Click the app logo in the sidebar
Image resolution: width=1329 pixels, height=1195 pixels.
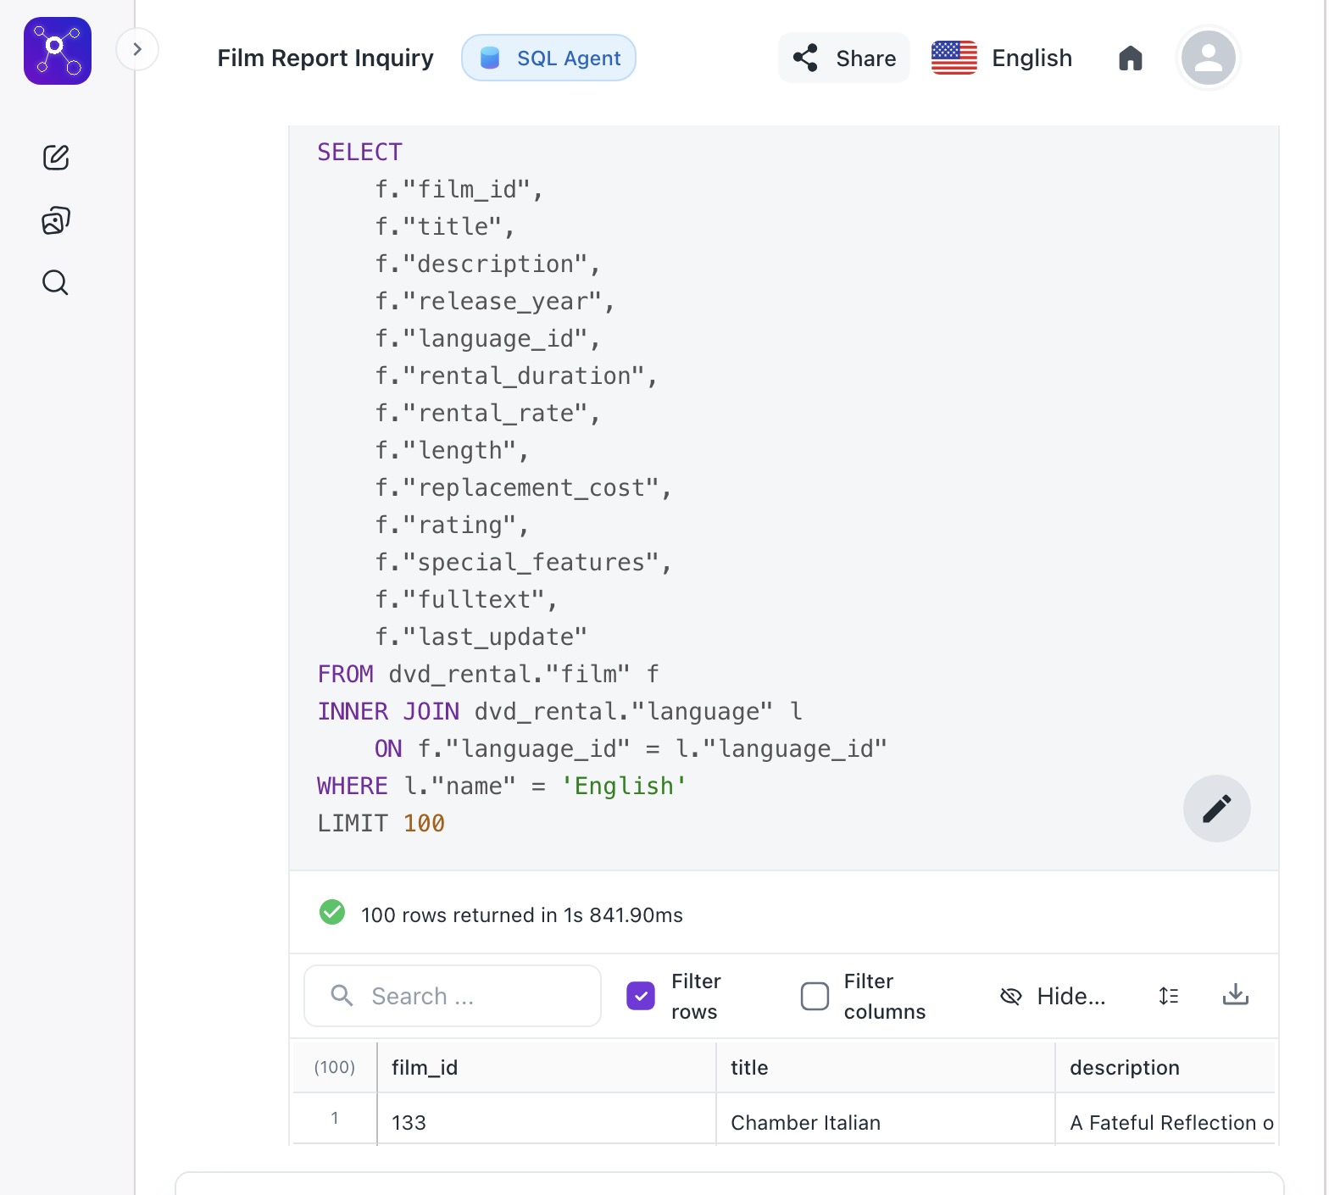click(57, 51)
